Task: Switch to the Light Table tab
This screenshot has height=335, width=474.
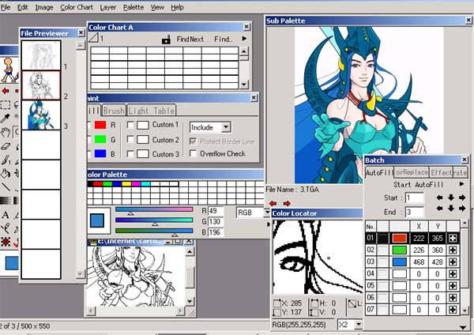Action: (x=151, y=111)
